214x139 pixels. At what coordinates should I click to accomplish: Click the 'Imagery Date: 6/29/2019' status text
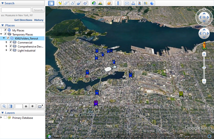pos(100,136)
